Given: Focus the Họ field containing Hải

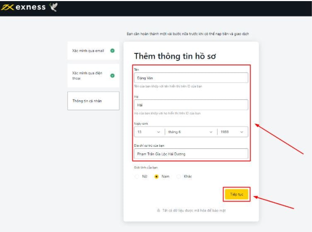Looking at the screenshot, I should (191, 105).
